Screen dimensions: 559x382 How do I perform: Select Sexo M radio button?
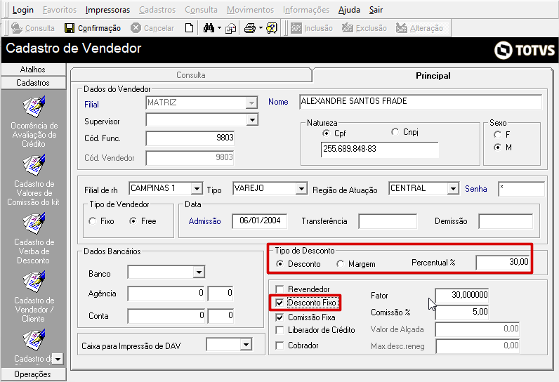pos(497,147)
